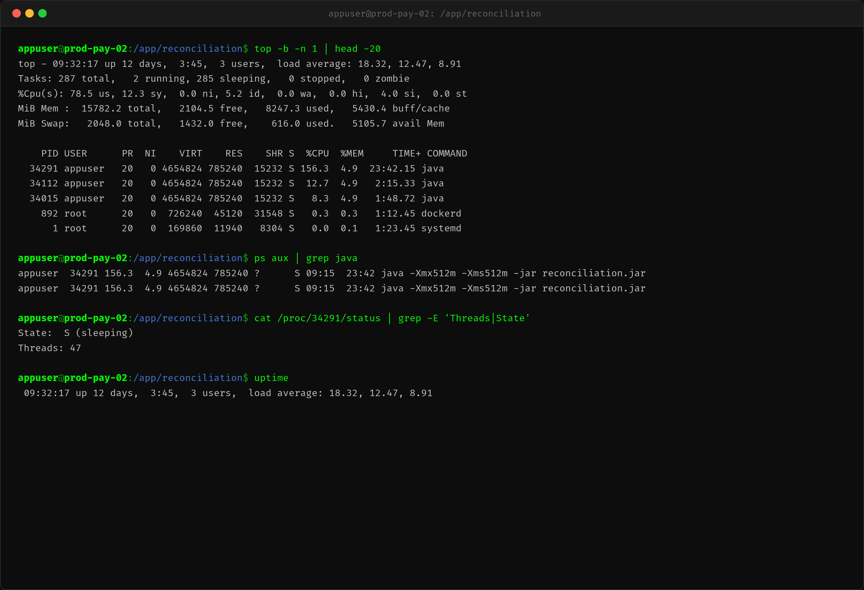
Task: Click the uptime output line starting 09:32:17
Action: (228, 393)
